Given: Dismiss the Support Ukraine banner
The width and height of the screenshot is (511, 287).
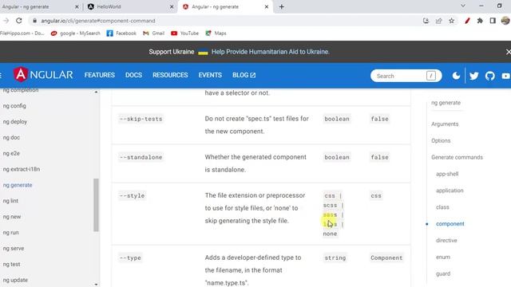Looking at the screenshot, I should [508, 52].
